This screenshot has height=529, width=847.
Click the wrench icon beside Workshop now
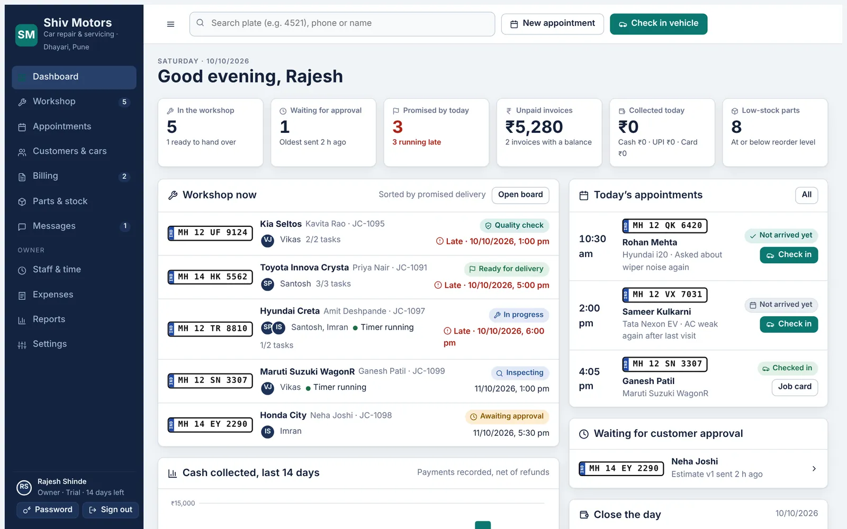point(173,195)
